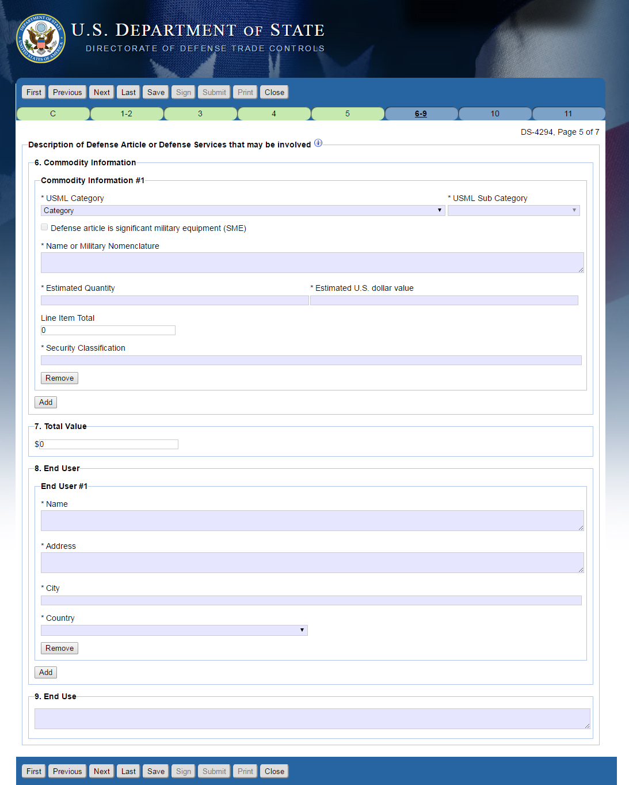Toggle the significant military equipment (SME) checkbox

(44, 227)
